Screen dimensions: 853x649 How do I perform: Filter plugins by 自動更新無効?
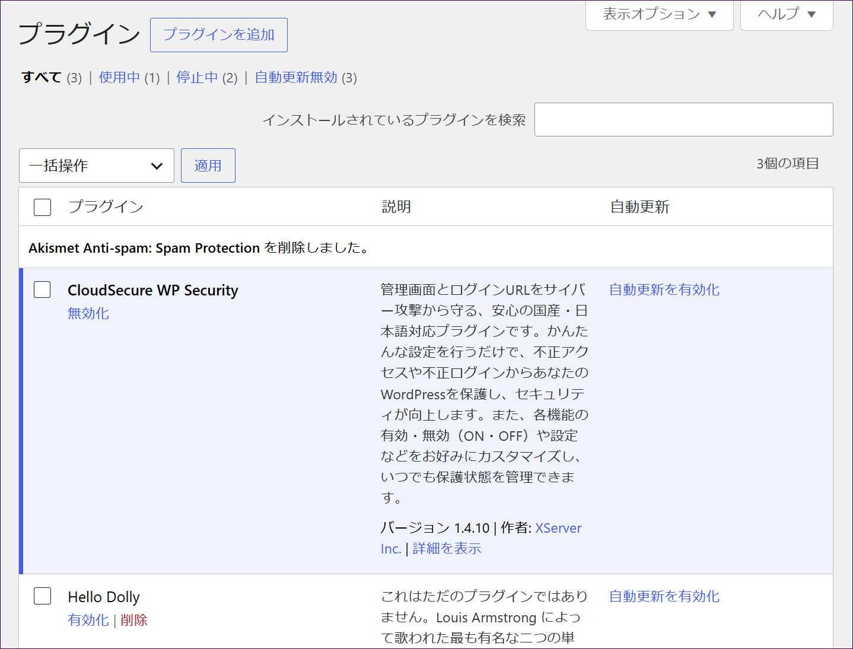296,78
